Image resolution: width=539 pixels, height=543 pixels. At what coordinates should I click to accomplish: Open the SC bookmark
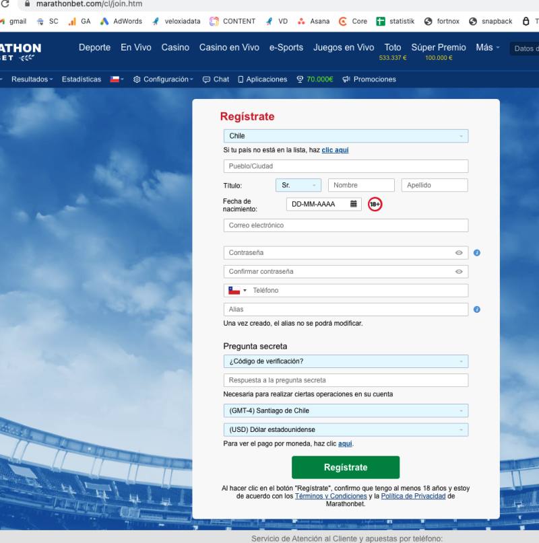48,22
